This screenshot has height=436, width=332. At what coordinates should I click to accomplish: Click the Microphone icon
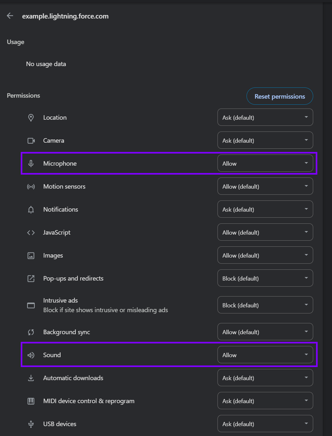[31, 163]
